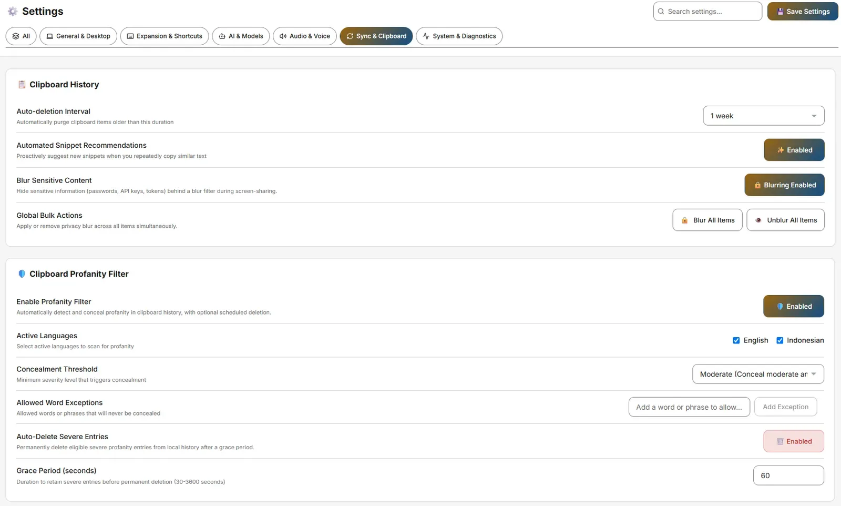841x506 pixels.
Task: Toggle Auto-Delete Severe Entries Enabled button
Action: pyautogui.click(x=794, y=442)
